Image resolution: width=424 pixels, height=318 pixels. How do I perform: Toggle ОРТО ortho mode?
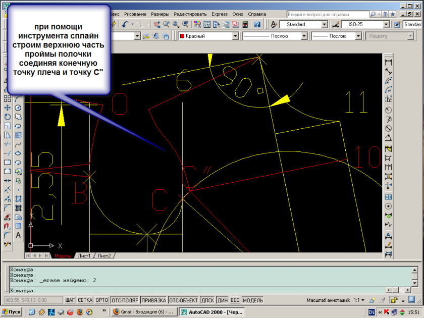point(101,300)
